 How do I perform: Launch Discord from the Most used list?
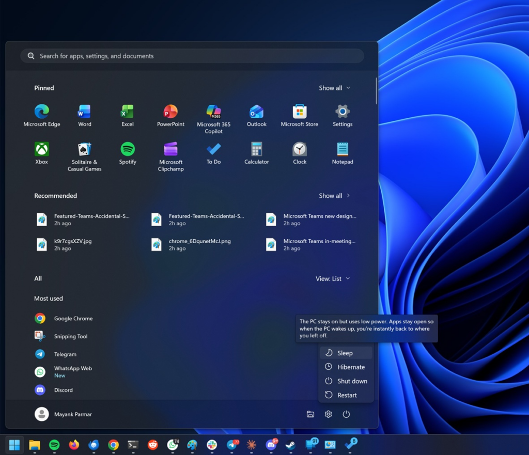54,390
